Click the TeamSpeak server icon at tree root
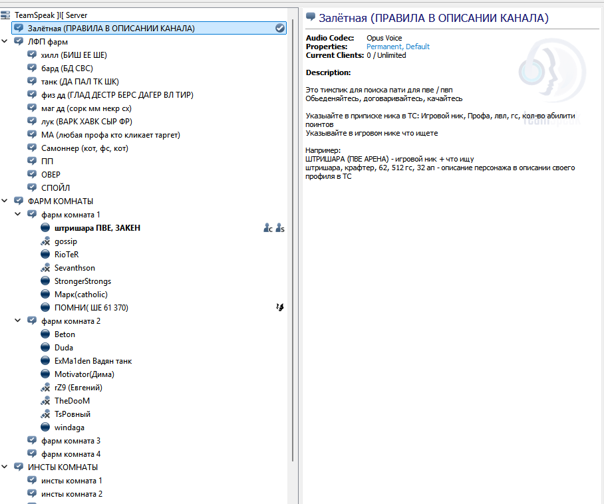This screenshot has width=604, height=504. tap(6, 15)
